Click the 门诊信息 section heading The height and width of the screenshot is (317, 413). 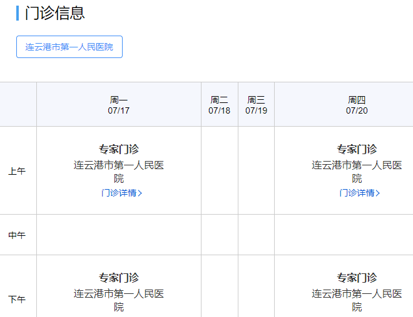click(55, 13)
